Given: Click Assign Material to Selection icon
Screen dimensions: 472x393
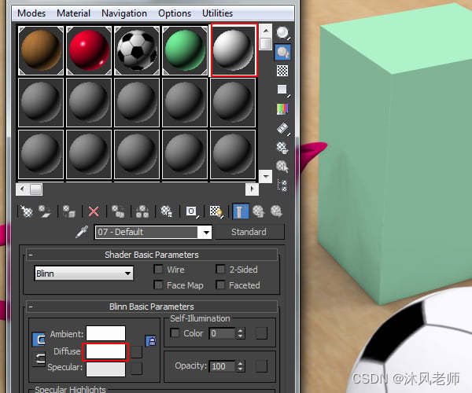Looking at the screenshot, I should click(69, 211).
